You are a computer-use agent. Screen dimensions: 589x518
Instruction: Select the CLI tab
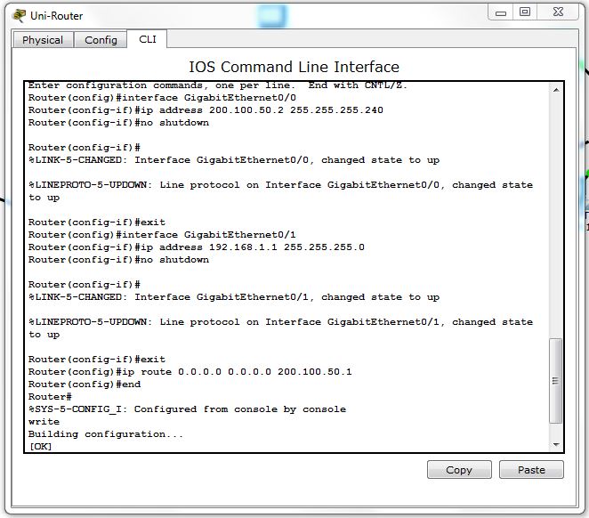[148, 39]
